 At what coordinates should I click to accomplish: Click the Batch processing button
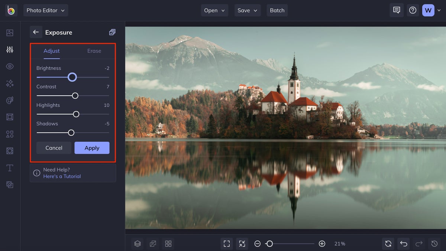click(277, 10)
